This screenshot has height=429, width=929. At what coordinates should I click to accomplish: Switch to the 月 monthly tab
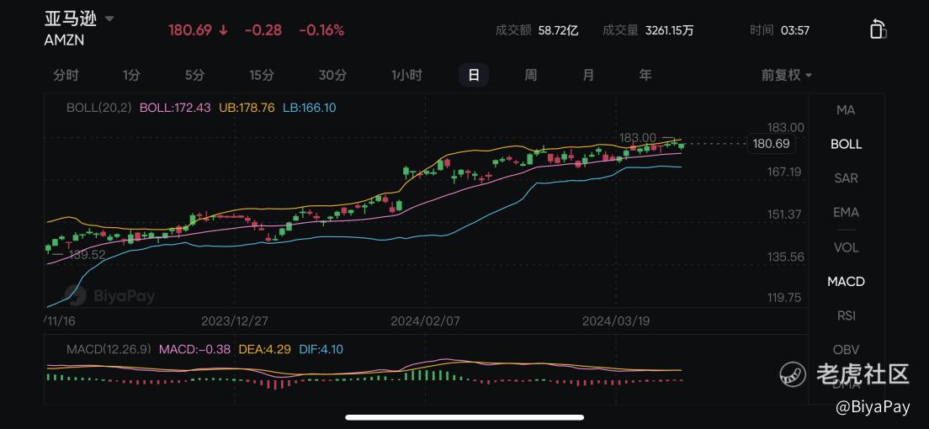[587, 75]
